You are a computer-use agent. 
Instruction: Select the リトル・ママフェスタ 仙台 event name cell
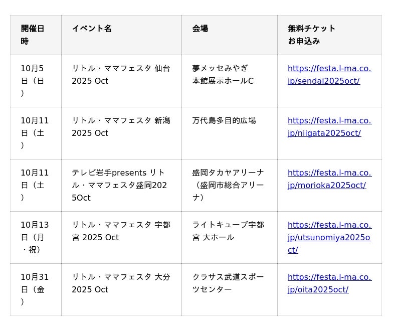click(121, 75)
